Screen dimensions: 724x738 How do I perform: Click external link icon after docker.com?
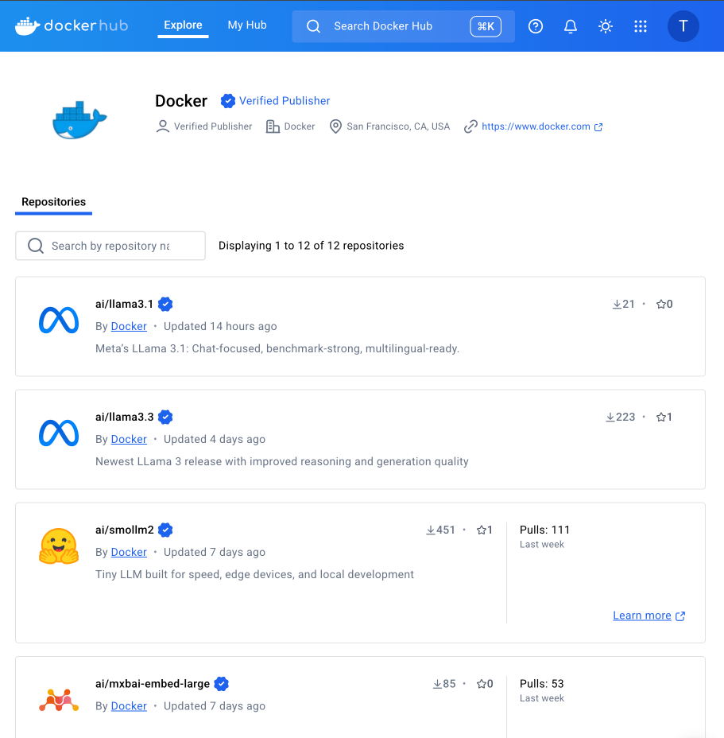point(598,127)
